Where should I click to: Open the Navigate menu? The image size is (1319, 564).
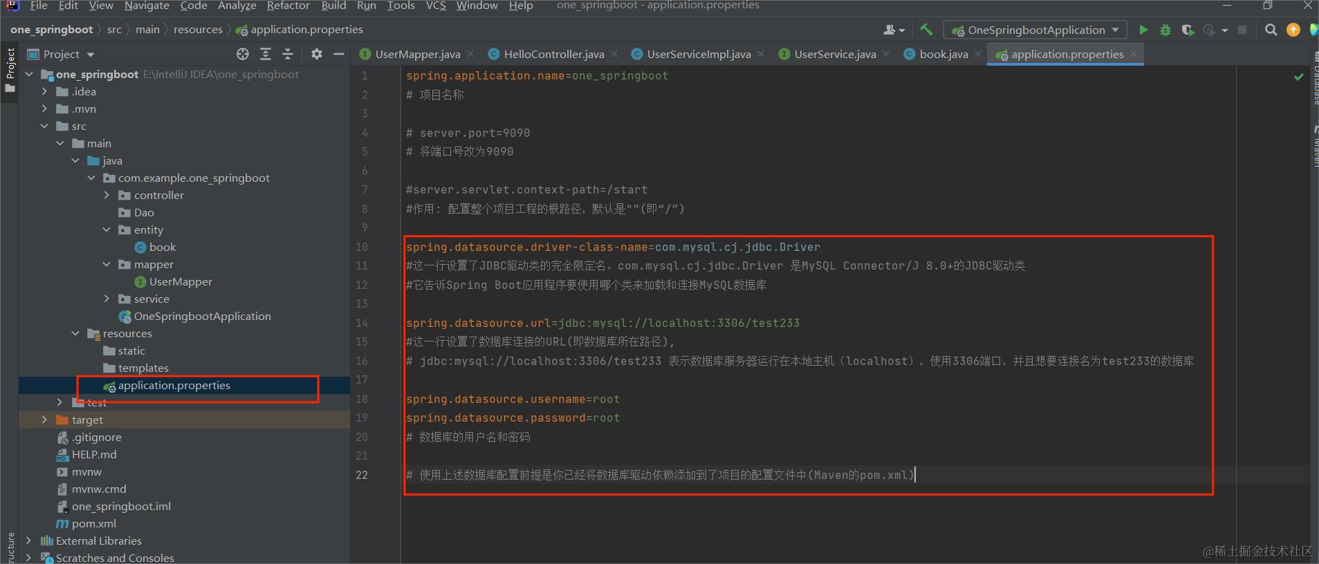tap(147, 6)
